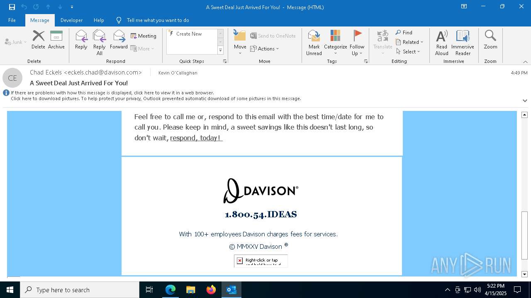Open the Related dropdown

coord(409,42)
